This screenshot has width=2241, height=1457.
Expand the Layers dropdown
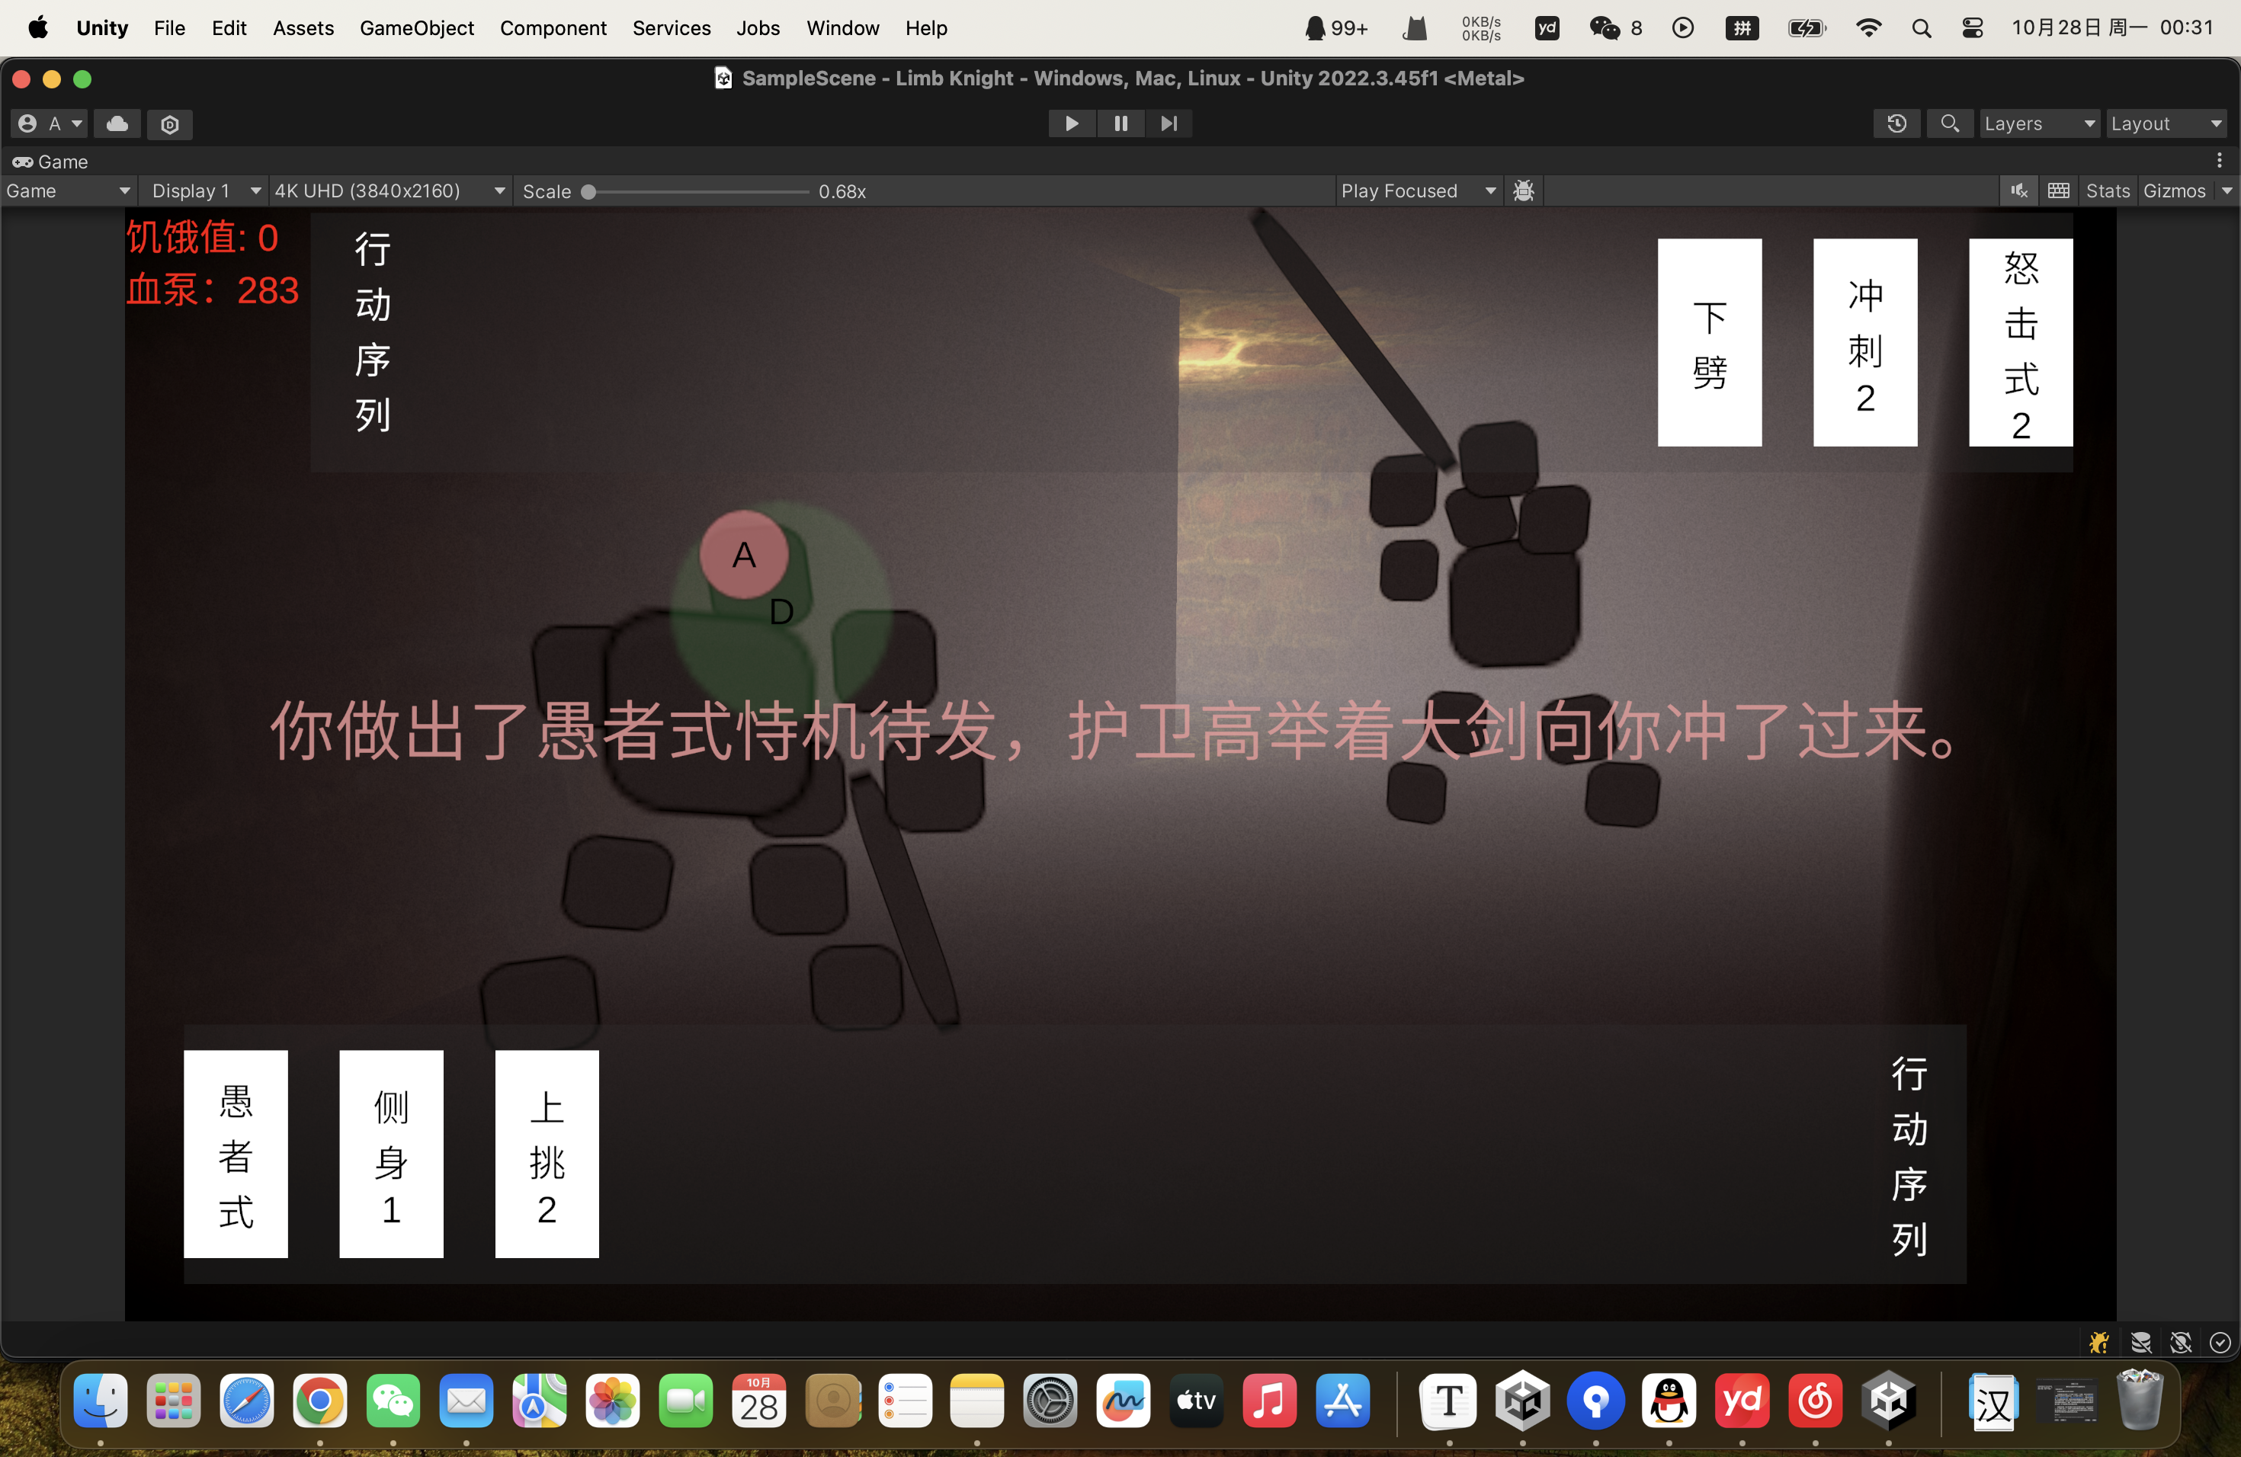(x=2038, y=123)
